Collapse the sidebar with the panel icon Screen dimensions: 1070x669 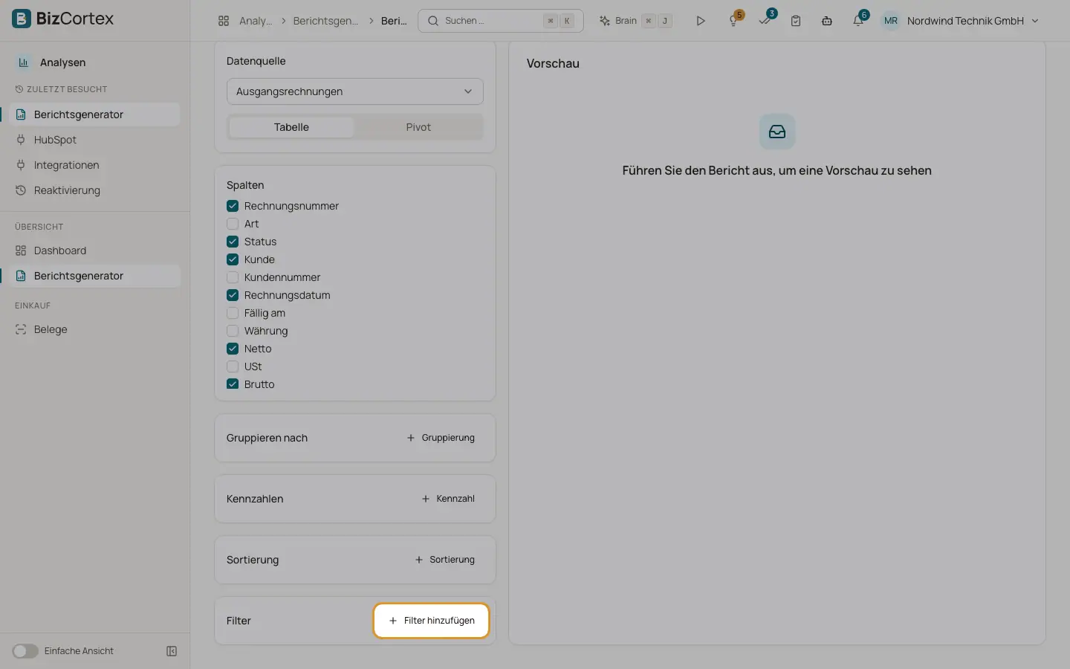172,651
